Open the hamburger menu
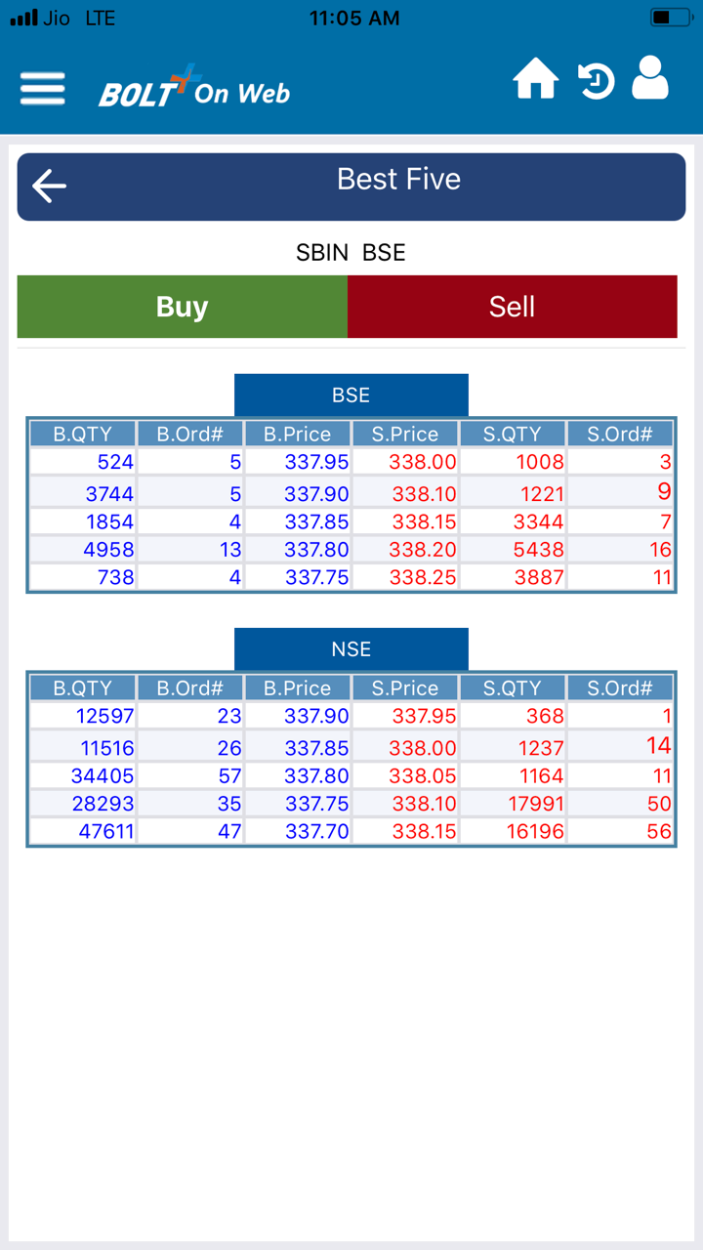 [x=43, y=89]
